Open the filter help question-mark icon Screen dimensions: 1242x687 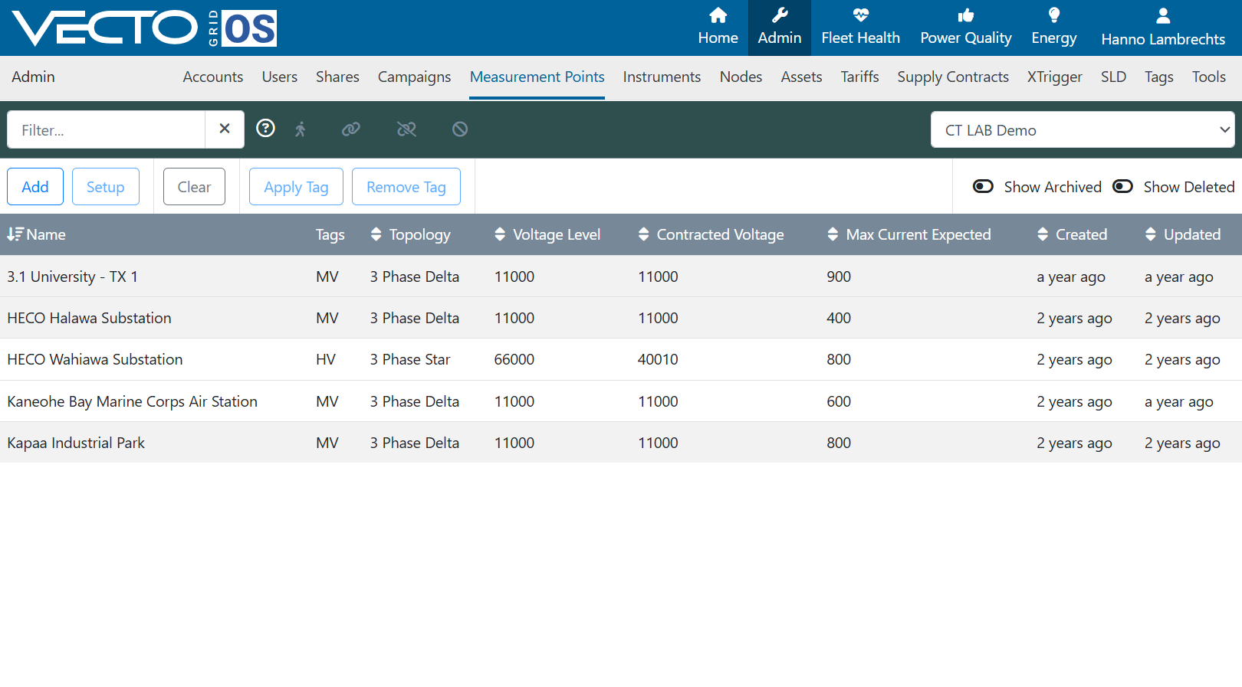coord(265,128)
